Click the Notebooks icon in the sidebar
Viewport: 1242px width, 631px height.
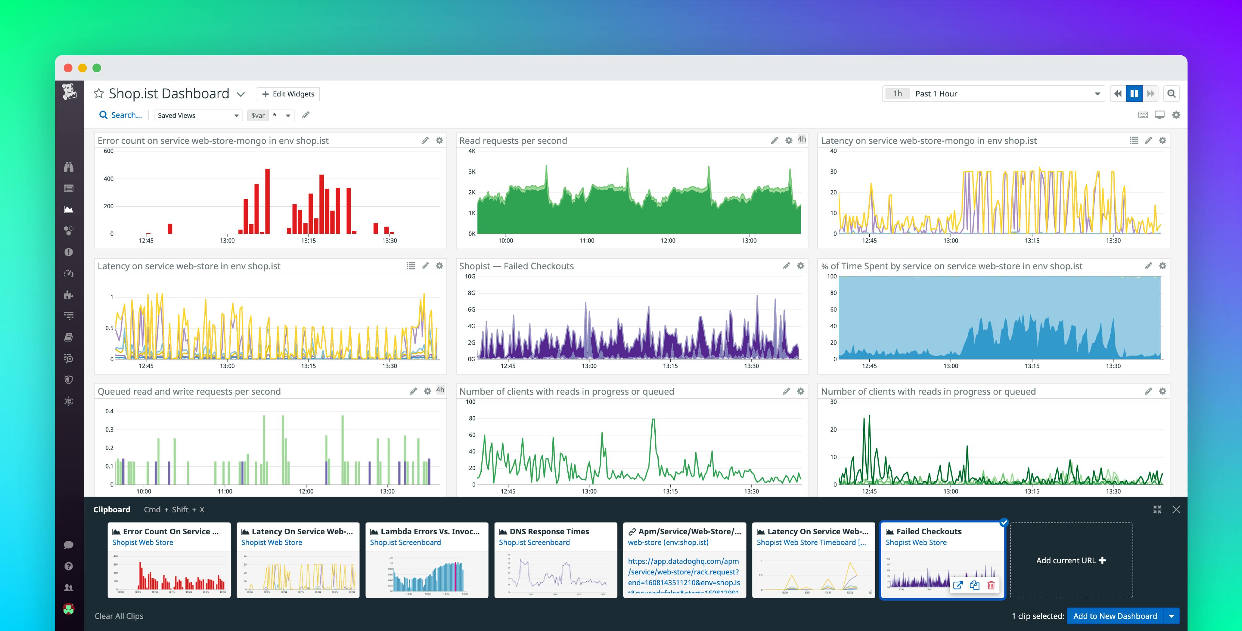69,337
